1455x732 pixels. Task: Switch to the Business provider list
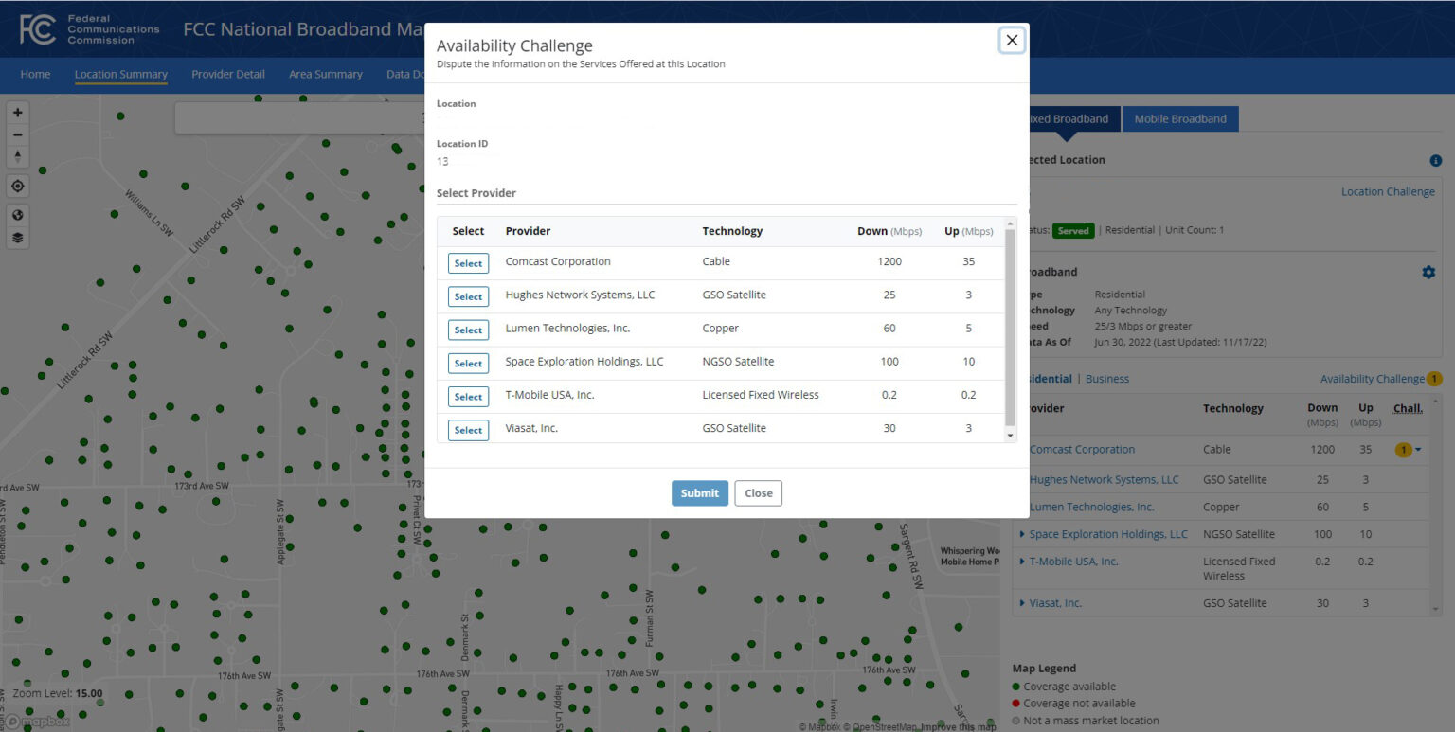1107,379
